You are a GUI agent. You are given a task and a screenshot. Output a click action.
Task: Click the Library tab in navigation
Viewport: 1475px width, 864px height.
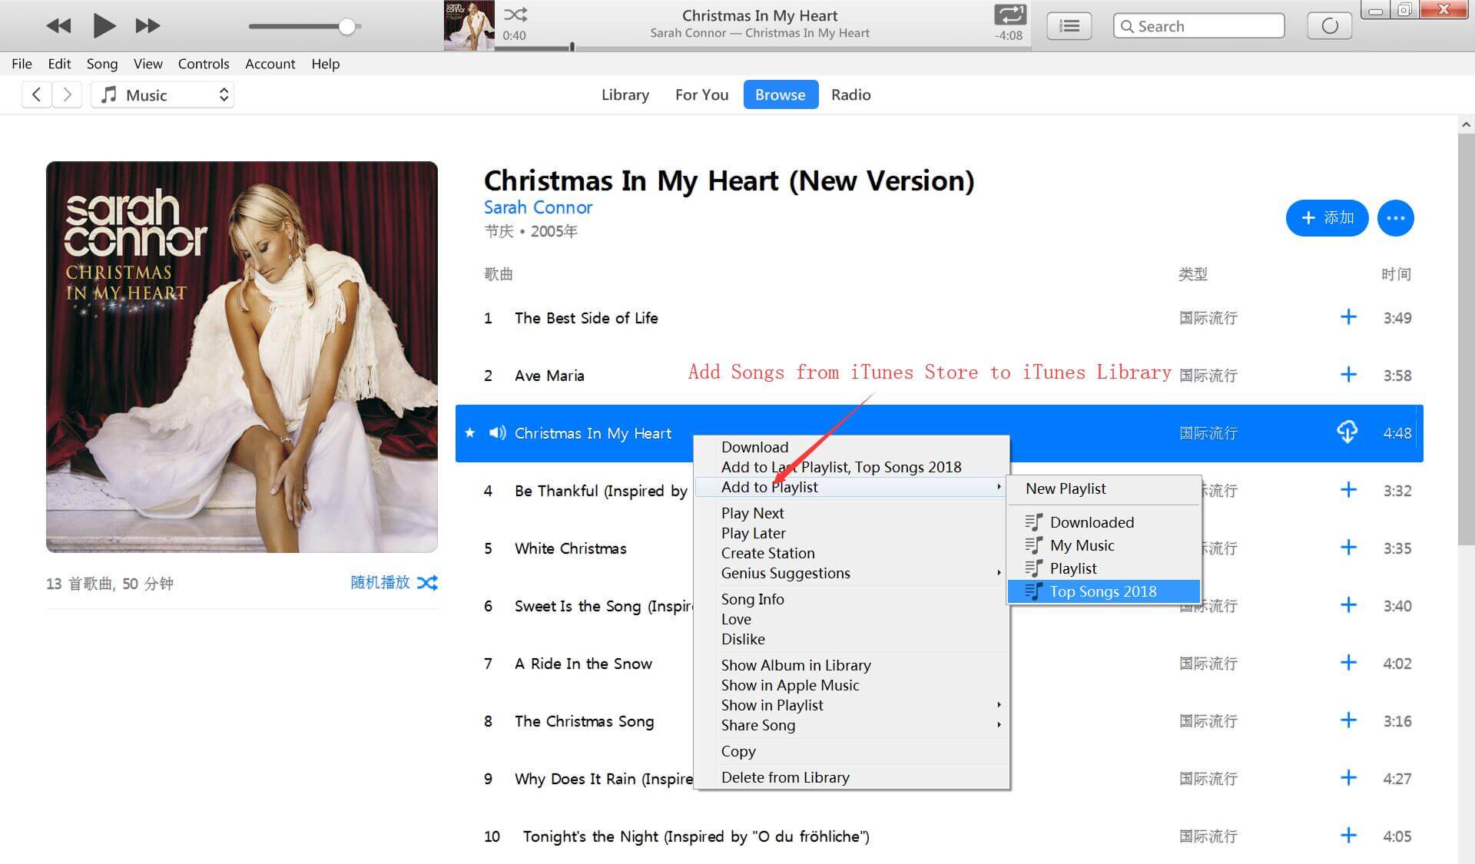tap(625, 94)
